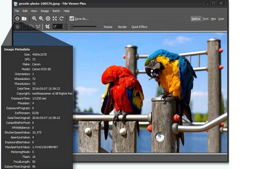Click the Resize button
Screen dimensions: 262x169
[108, 27]
